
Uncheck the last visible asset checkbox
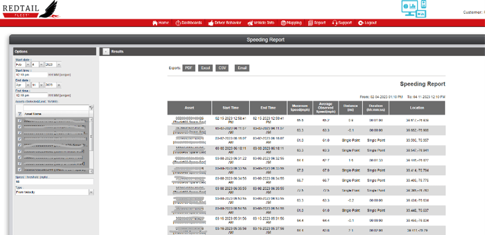click(19, 170)
